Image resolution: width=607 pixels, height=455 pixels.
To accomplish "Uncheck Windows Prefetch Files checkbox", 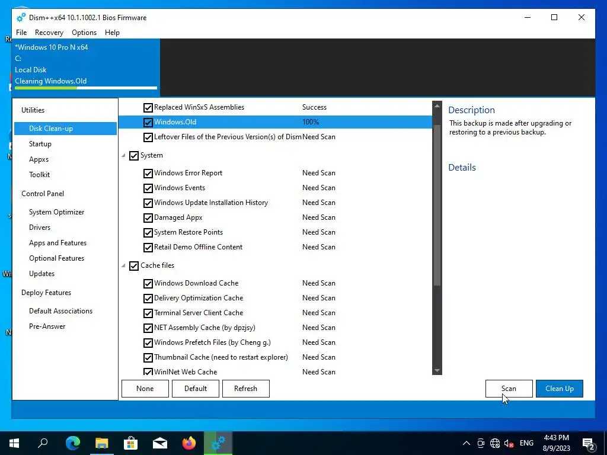I will (148, 343).
